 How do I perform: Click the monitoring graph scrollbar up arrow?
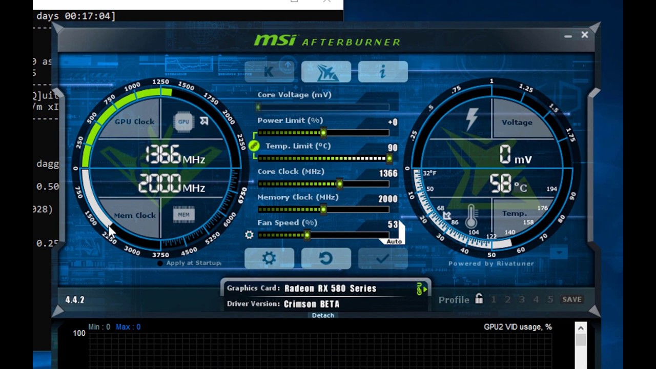click(x=581, y=328)
